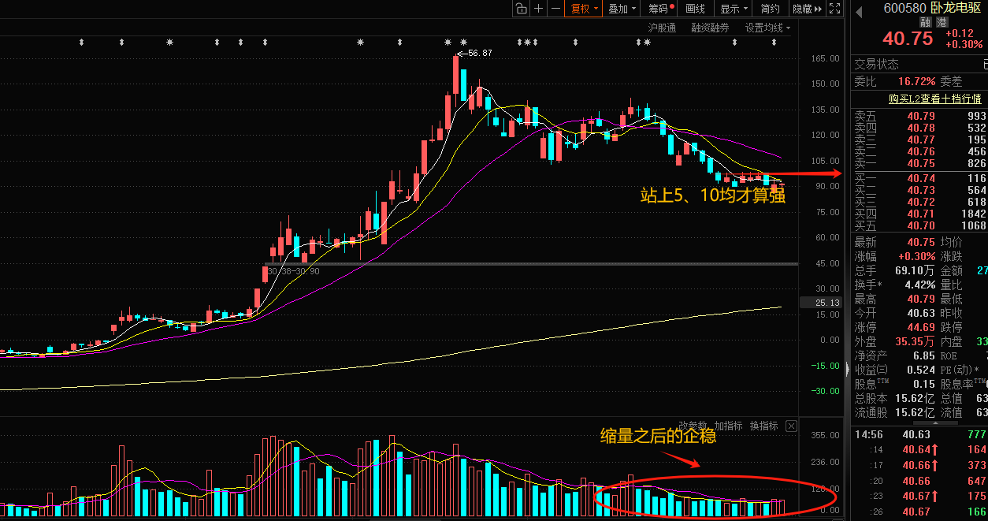
Task: Click side panel collapse handle on chart edge
Action: pos(848,369)
